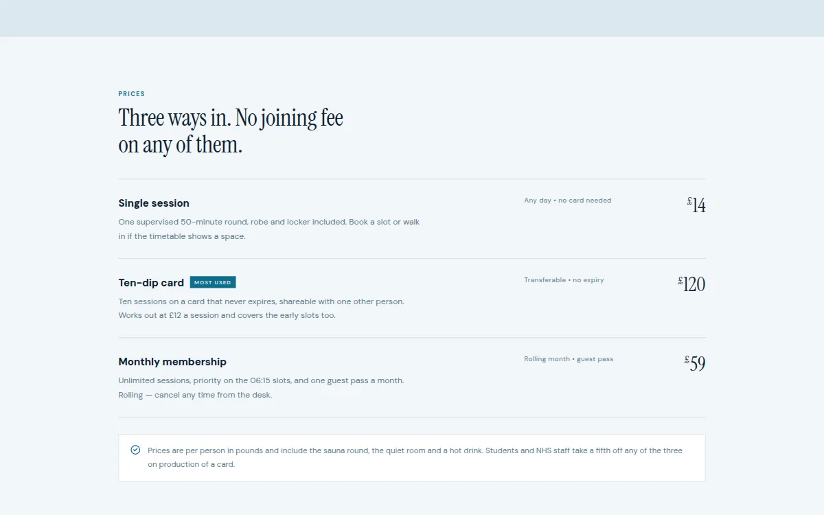Select 'Rolling month • guest pass' note
This screenshot has height=515, width=824.
coord(569,359)
